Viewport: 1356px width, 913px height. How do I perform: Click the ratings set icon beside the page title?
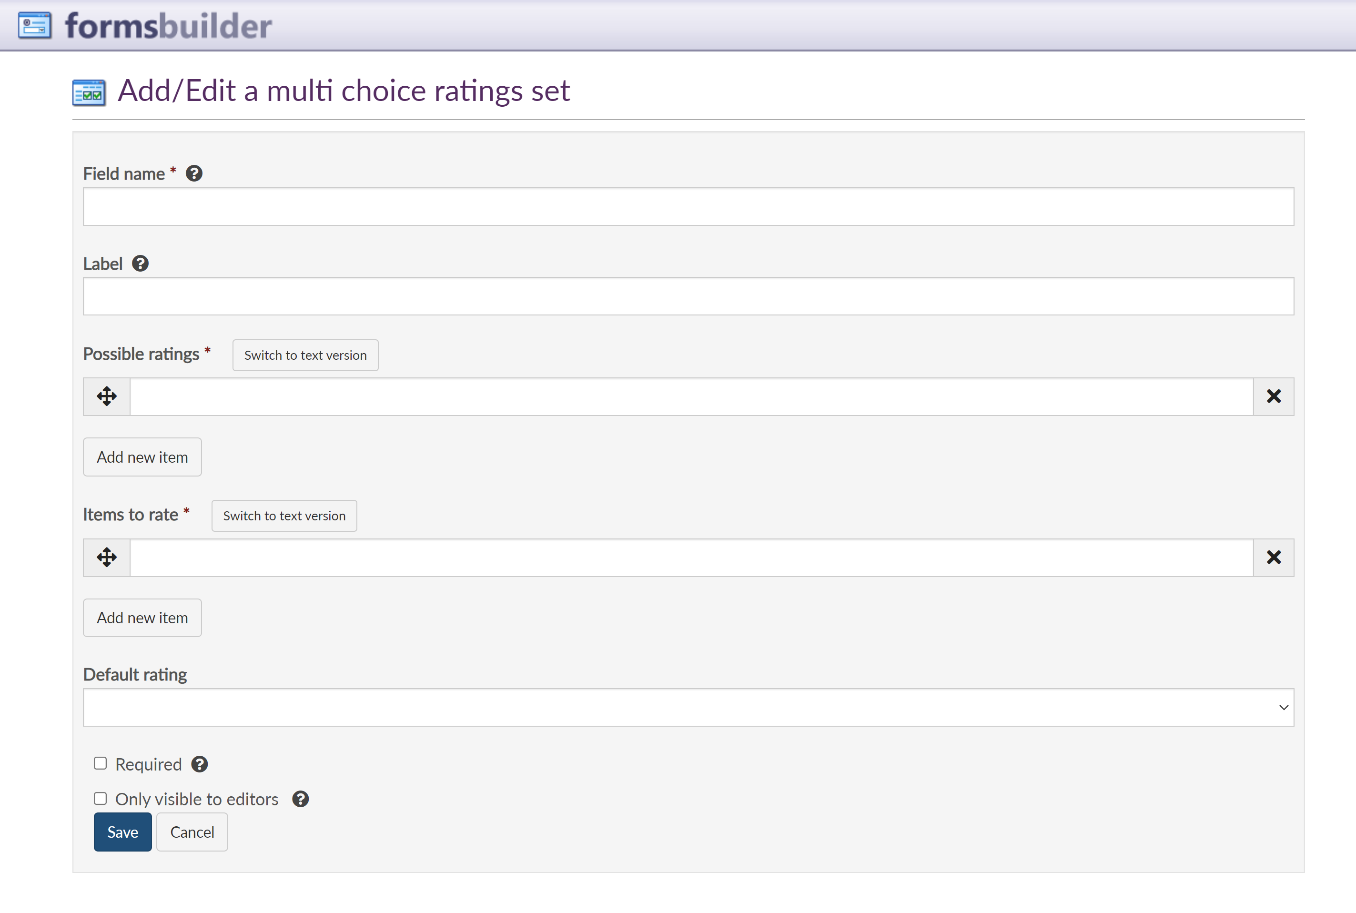tap(89, 92)
